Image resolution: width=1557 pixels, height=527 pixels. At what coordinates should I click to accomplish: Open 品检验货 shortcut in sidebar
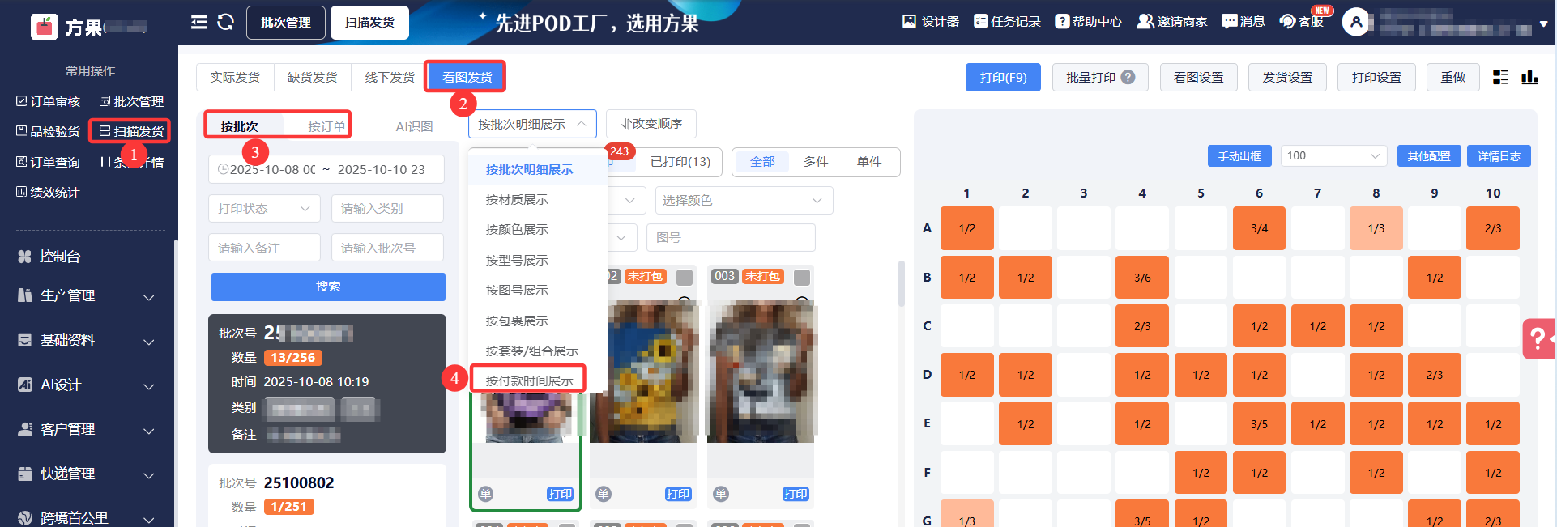48,131
